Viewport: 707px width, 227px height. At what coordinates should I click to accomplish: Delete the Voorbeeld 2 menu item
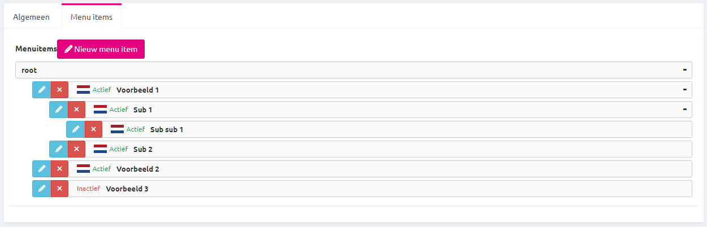(x=59, y=169)
